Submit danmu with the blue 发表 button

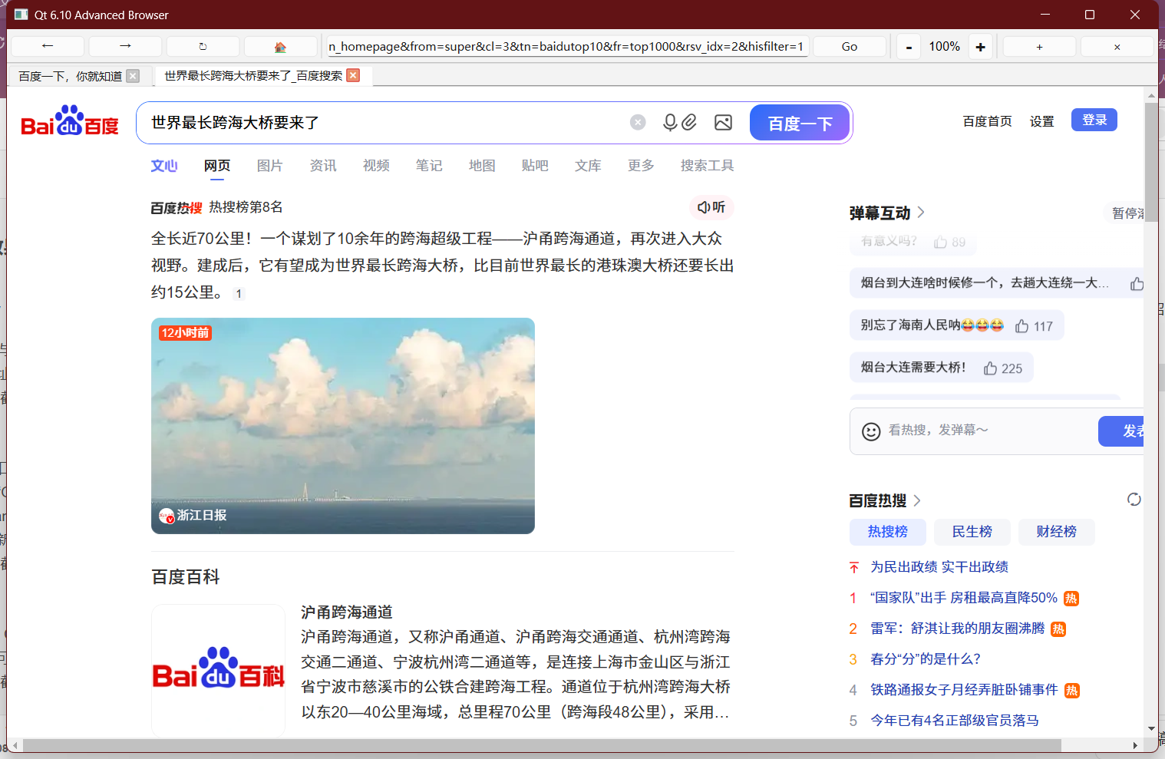(1122, 431)
